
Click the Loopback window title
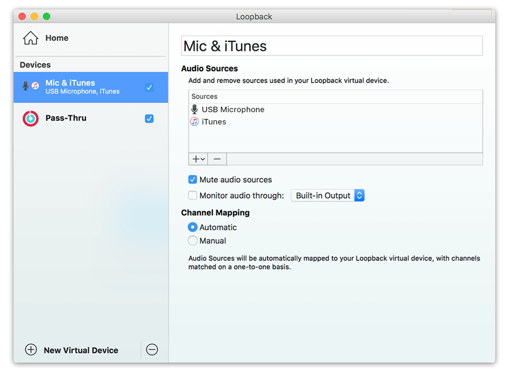click(x=254, y=17)
